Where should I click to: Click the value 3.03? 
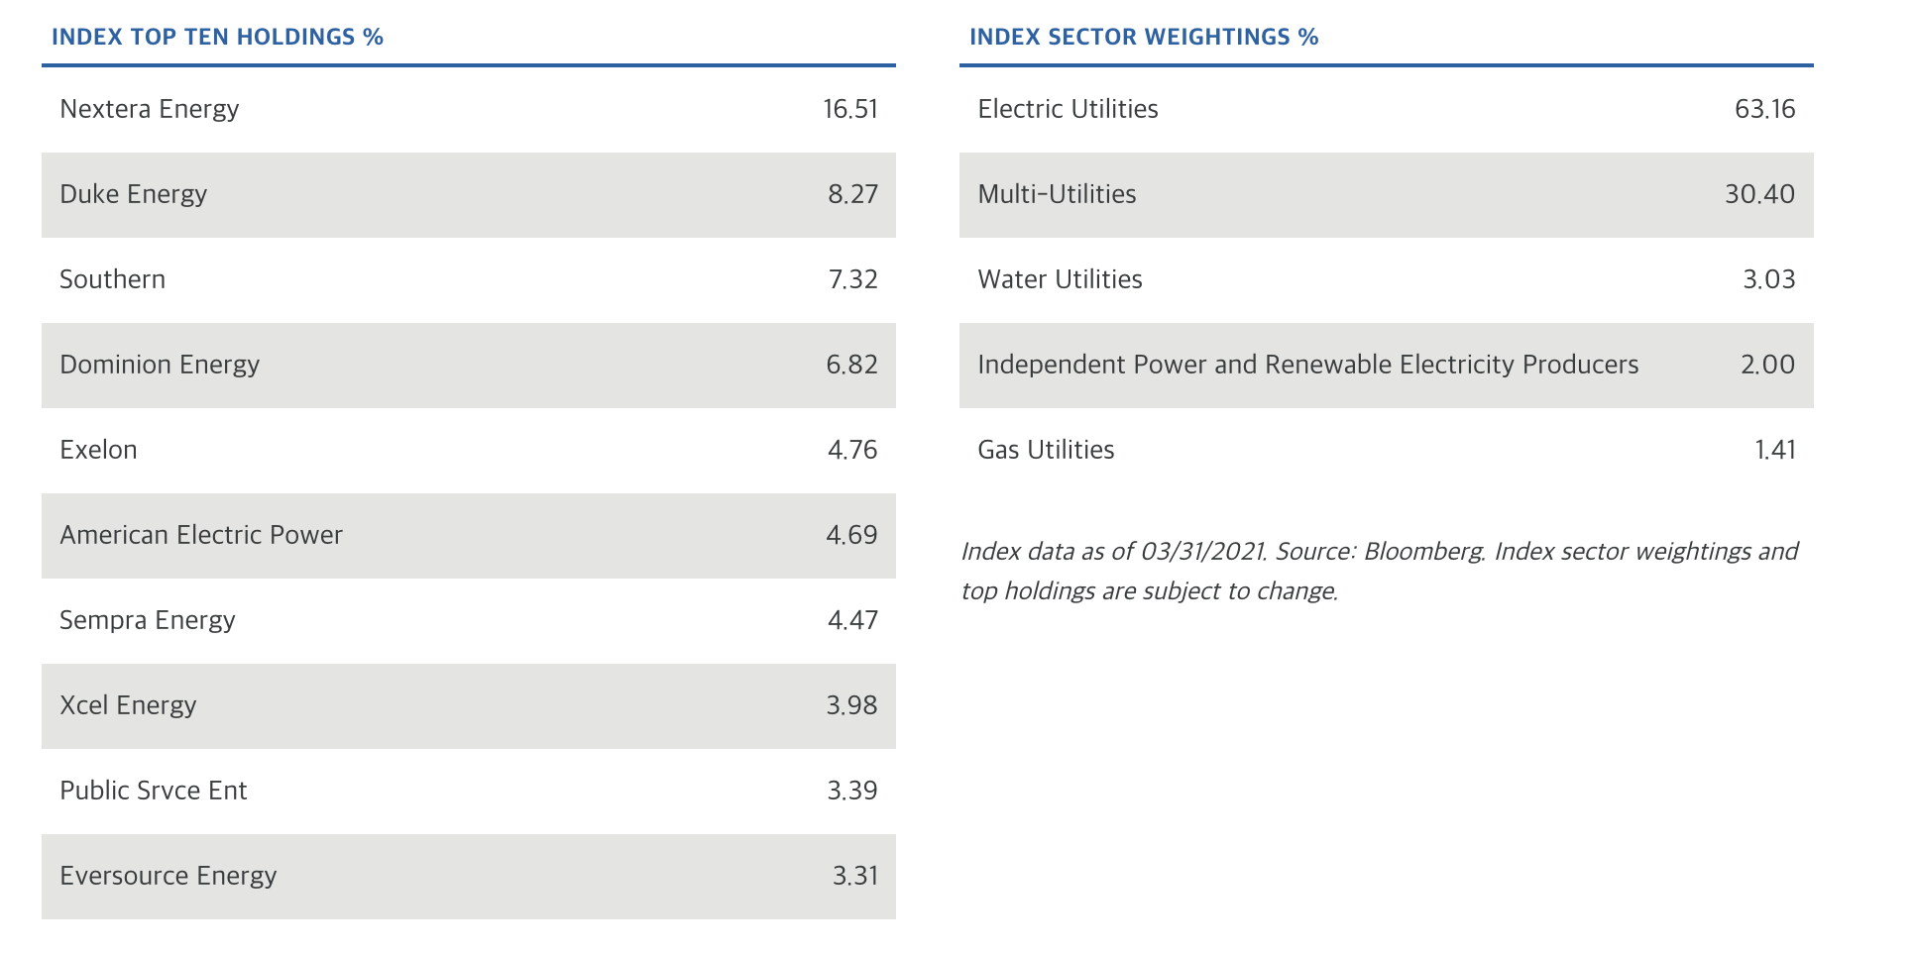[x=1769, y=279]
